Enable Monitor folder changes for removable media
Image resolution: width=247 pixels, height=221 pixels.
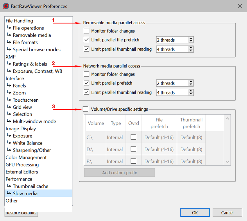coord(87,31)
